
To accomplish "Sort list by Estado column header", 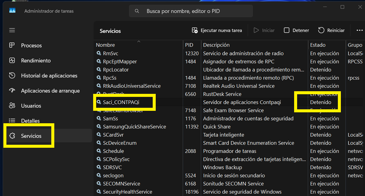I will point(317,45).
